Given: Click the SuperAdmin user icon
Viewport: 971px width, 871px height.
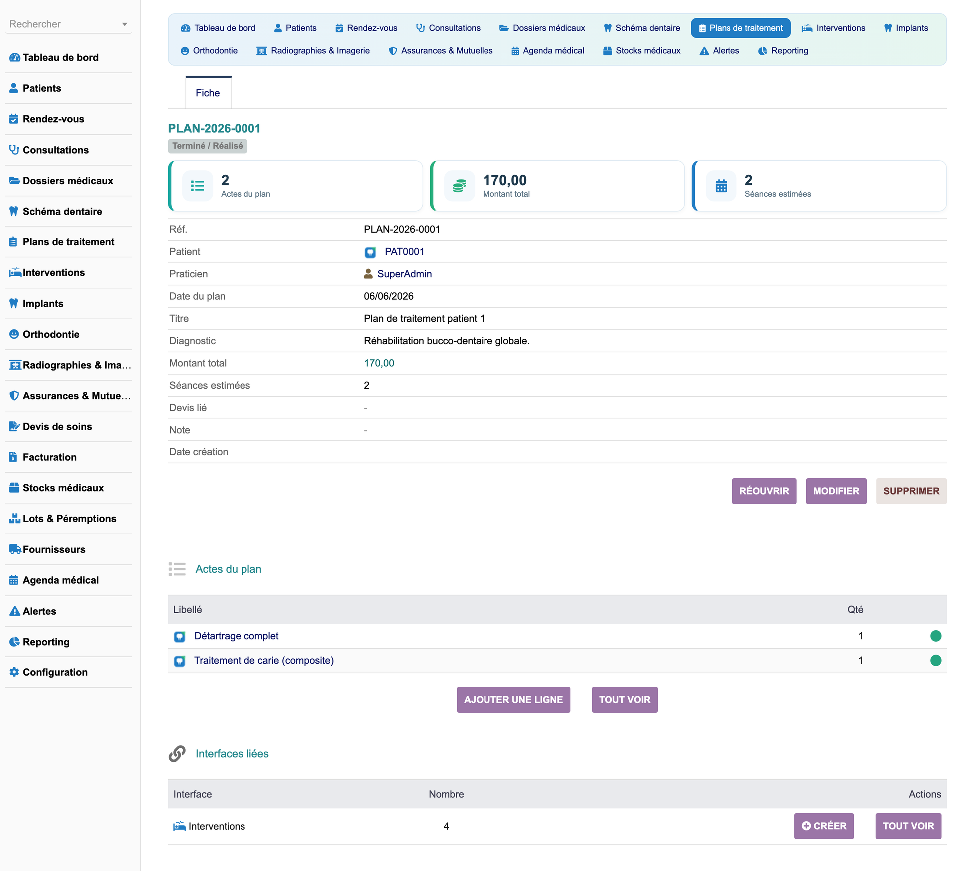Looking at the screenshot, I should coord(368,274).
